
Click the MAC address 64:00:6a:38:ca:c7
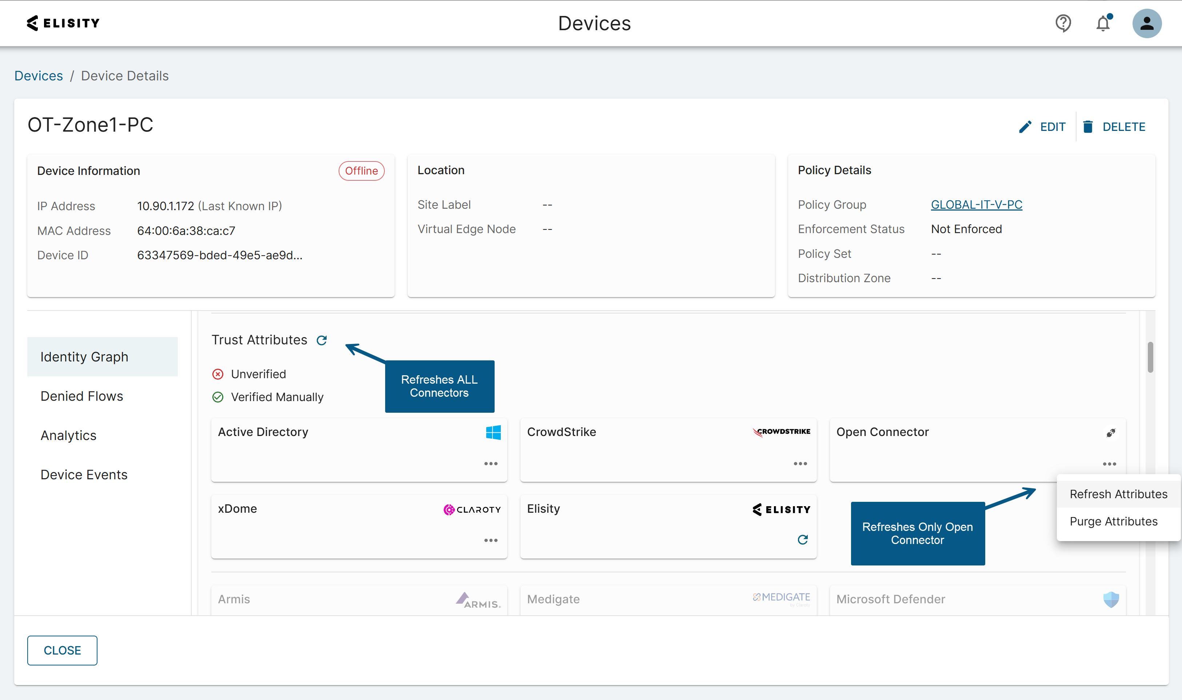coord(186,231)
